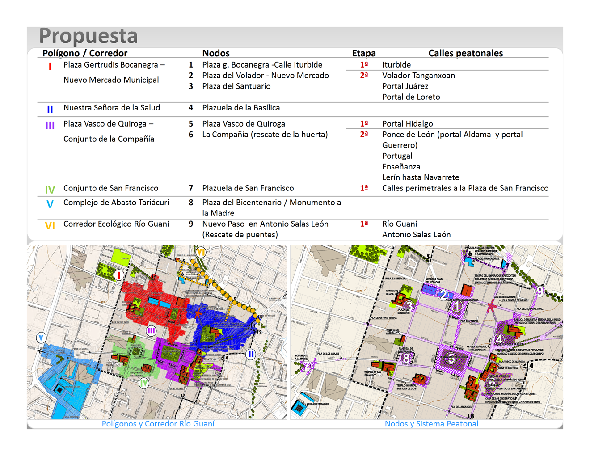Click the purple roman numeral III in the table
This screenshot has width=590, height=456.
coord(50,125)
